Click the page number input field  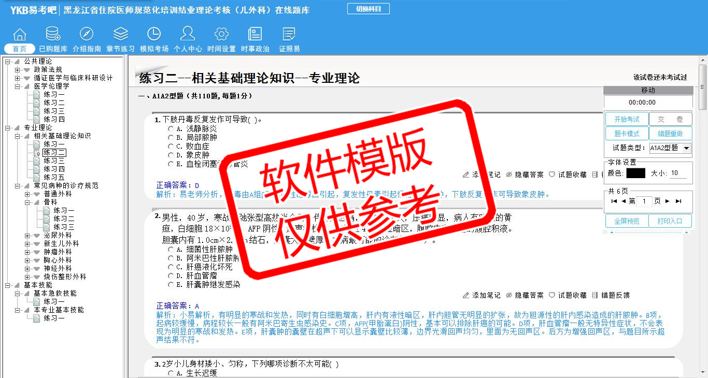tap(644, 201)
